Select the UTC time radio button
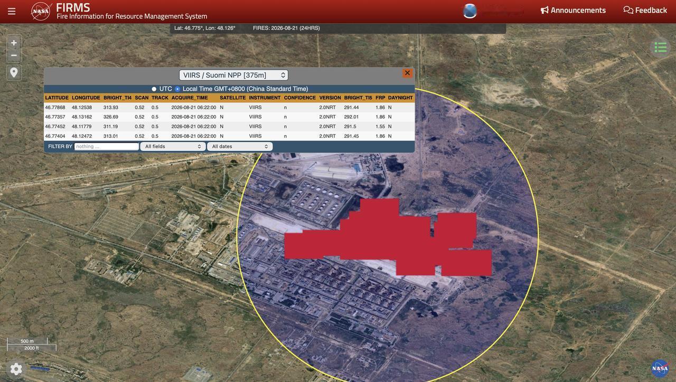This screenshot has width=676, height=382. click(154, 89)
